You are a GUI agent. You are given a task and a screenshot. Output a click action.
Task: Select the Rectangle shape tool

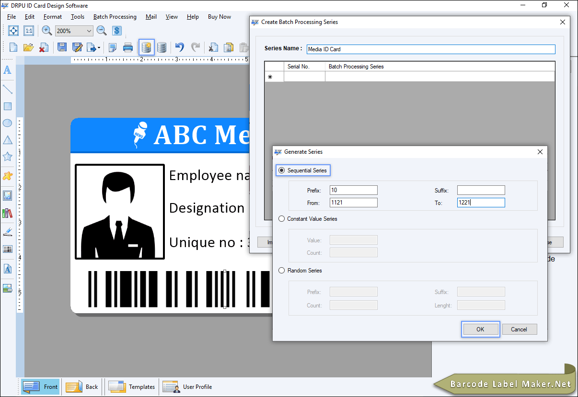[x=8, y=106]
